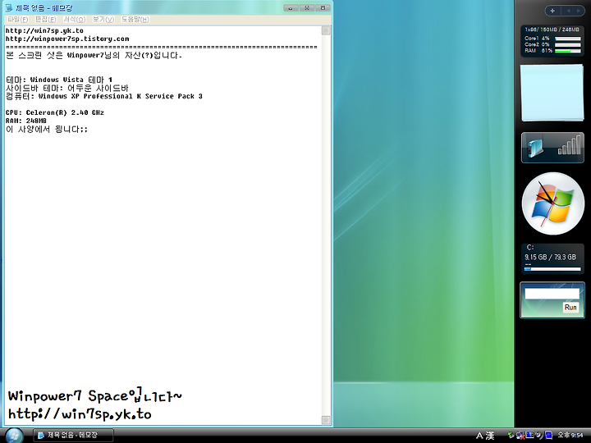Click the blue sticky notes gadget
This screenshot has height=443, width=591.
point(552,93)
